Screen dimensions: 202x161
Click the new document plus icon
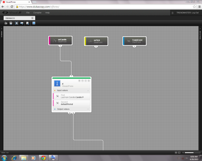click(x=27, y=23)
